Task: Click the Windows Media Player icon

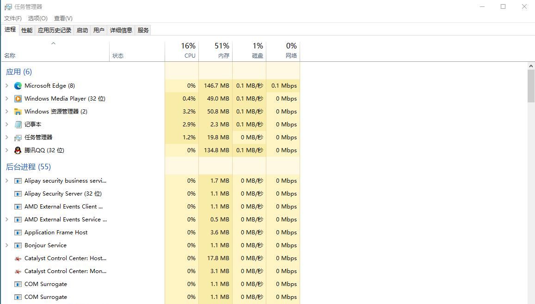Action: pos(18,98)
